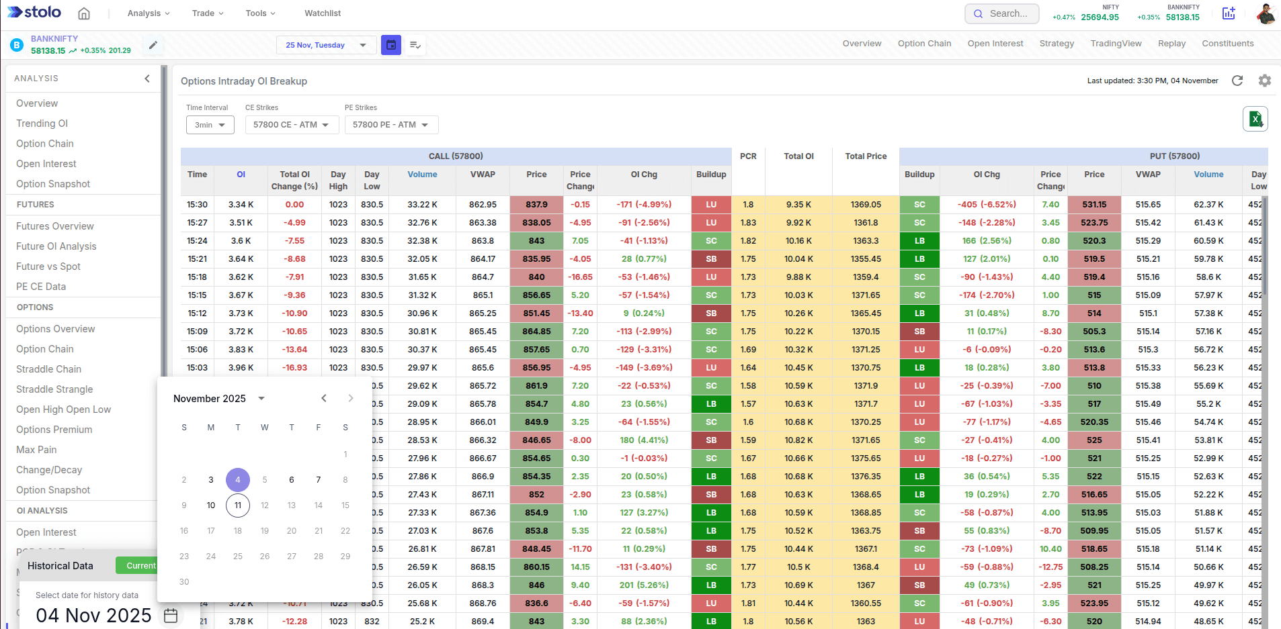
Task: Go to previous month in calendar
Action: point(324,398)
